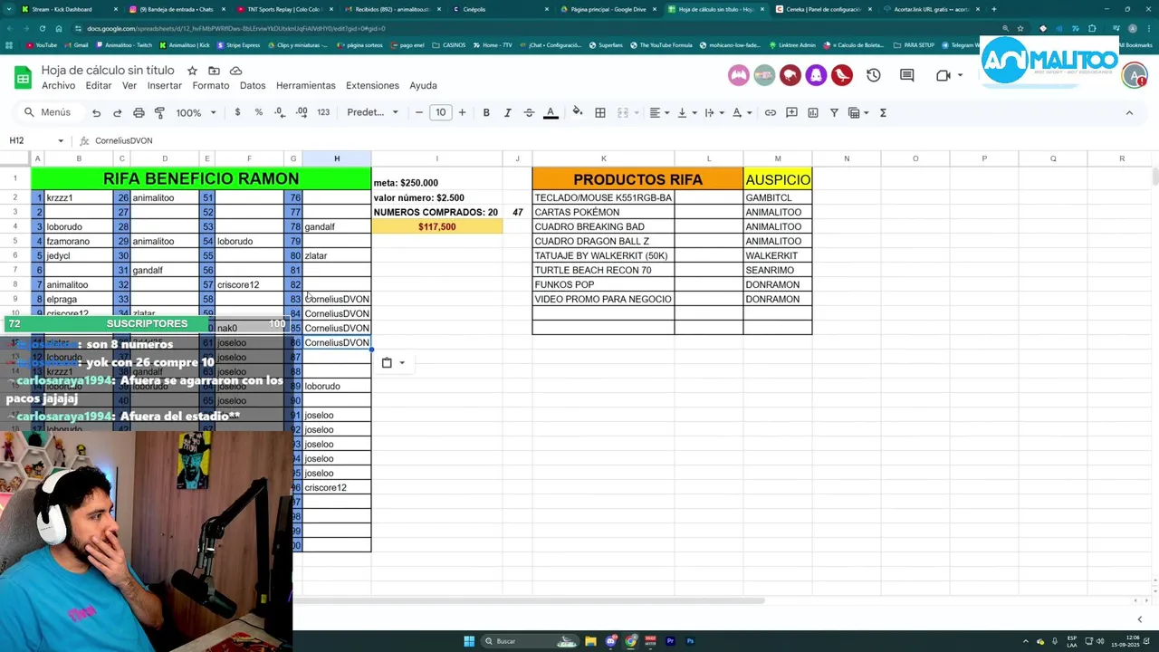Open the Predet... font dropdown
This screenshot has height=652, width=1159.
[373, 112]
